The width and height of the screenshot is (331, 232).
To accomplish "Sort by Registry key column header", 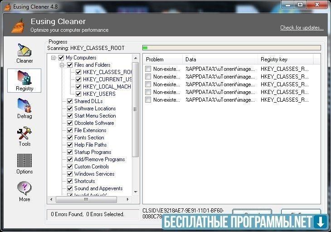I will [x=286, y=59].
